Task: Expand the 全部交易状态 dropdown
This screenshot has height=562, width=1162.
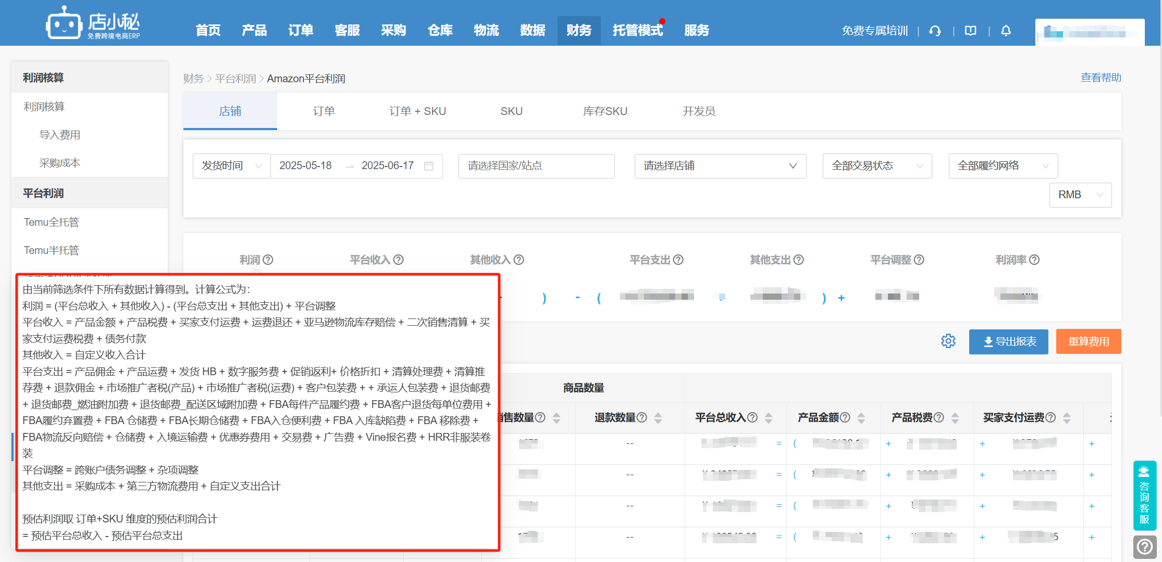Action: 877,166
